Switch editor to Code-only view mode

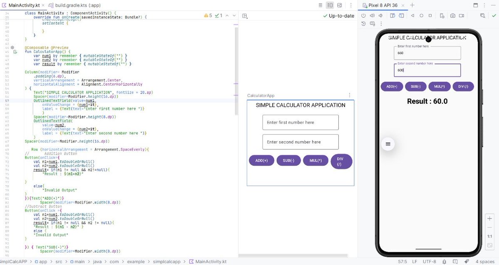click(x=320, y=5)
